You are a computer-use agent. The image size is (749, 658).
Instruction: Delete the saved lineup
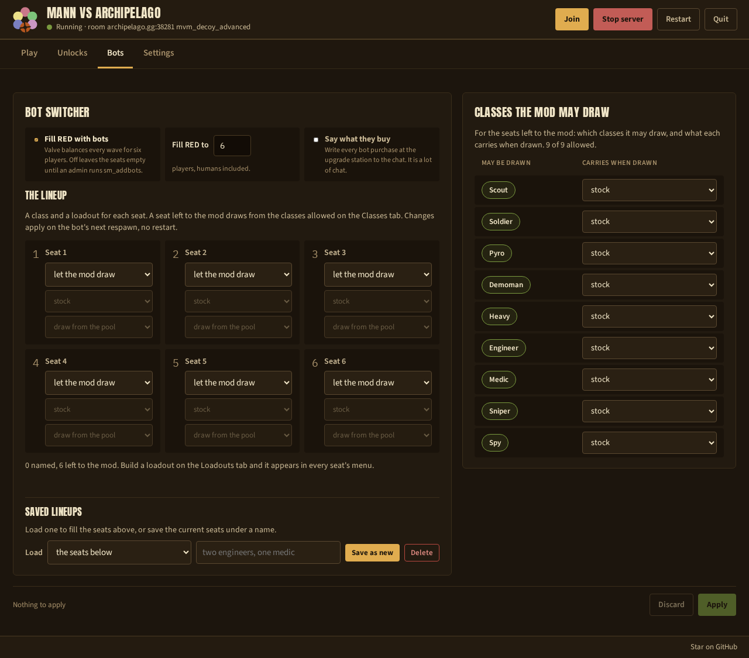coord(422,553)
